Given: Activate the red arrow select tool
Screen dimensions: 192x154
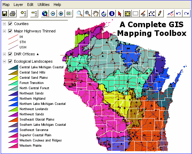Looking at the screenshot, I should pos(120,13).
